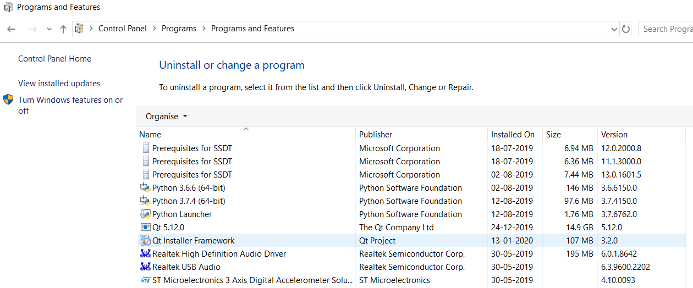Click the 13-01-2020 installed date
This screenshot has width=693, height=288.
click(x=512, y=241)
